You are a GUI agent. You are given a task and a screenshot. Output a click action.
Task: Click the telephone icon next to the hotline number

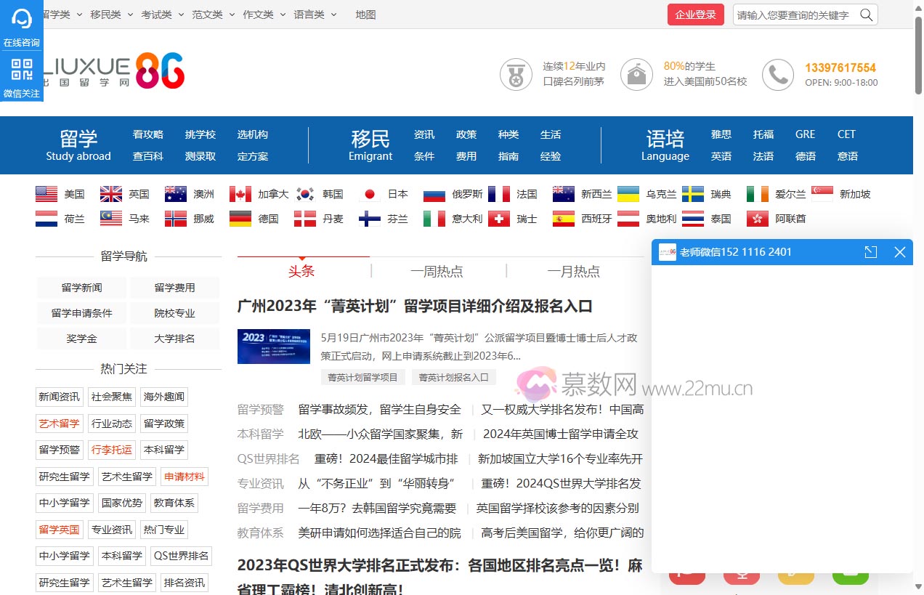click(x=778, y=74)
